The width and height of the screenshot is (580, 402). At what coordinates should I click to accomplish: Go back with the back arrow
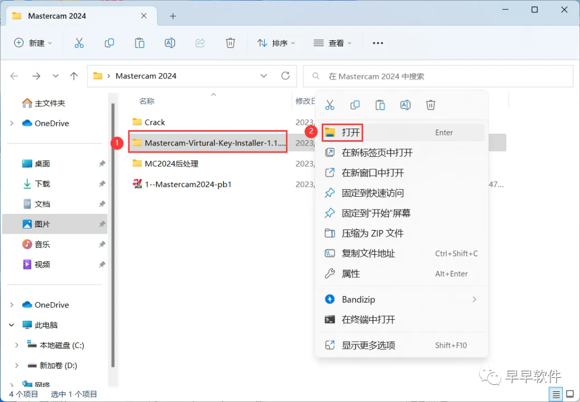point(14,76)
